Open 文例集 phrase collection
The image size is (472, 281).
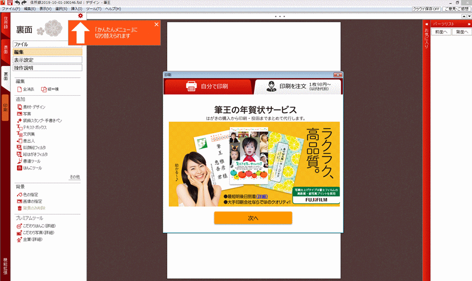point(26,134)
